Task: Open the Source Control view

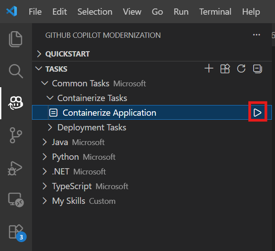Action: [x=16, y=135]
